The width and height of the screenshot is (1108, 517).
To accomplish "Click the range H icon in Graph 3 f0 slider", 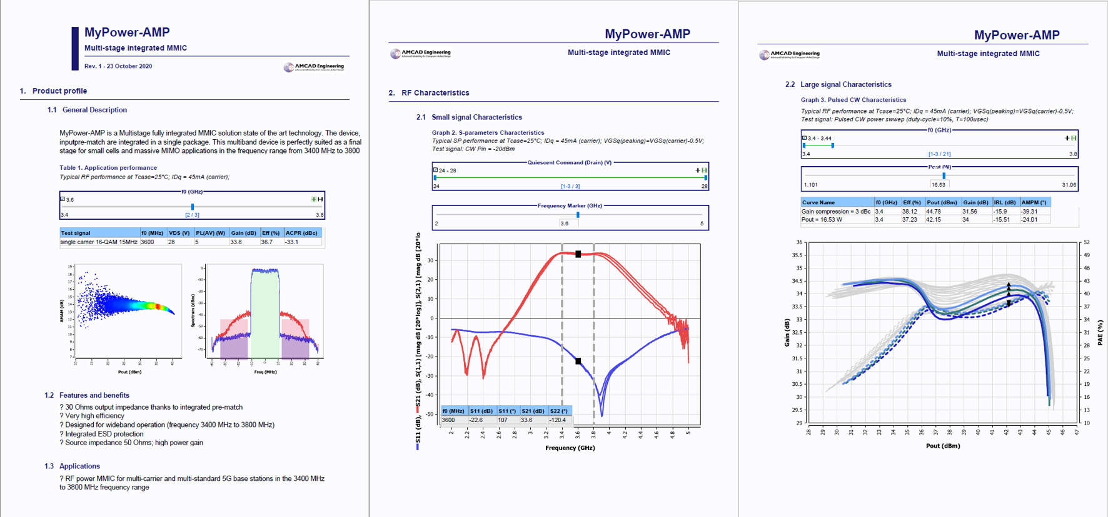I will click(1073, 138).
